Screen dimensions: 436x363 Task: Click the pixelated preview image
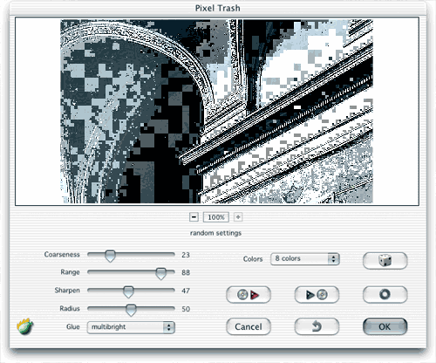pyautogui.click(x=216, y=112)
